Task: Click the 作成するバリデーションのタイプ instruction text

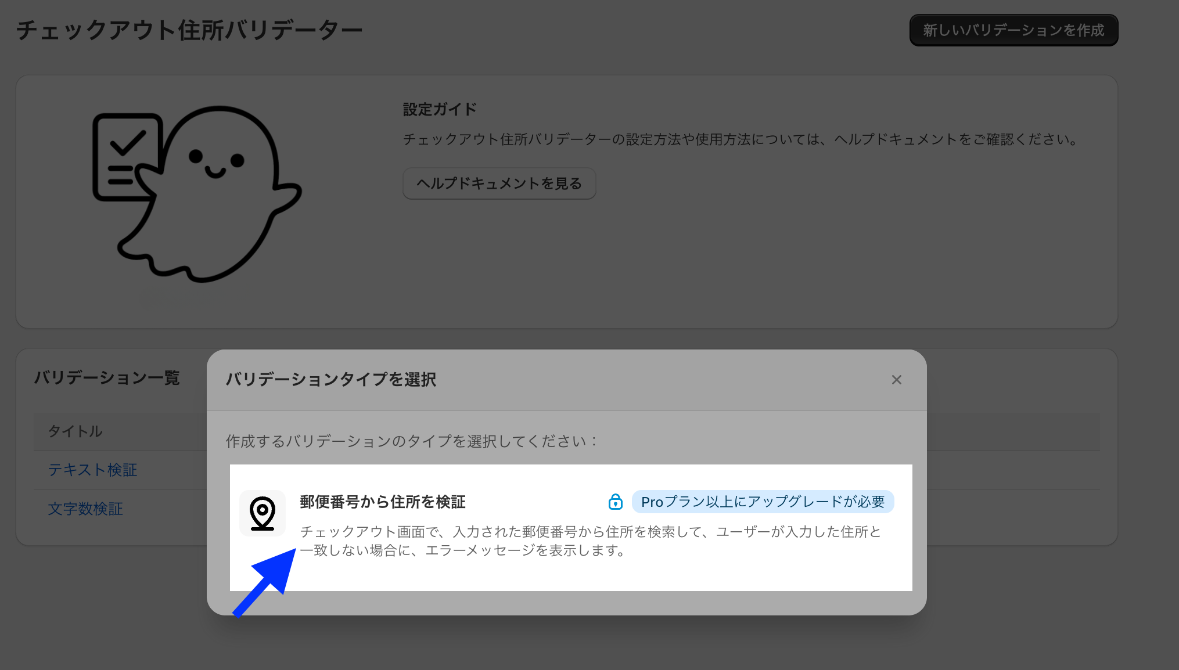Action: click(x=412, y=441)
